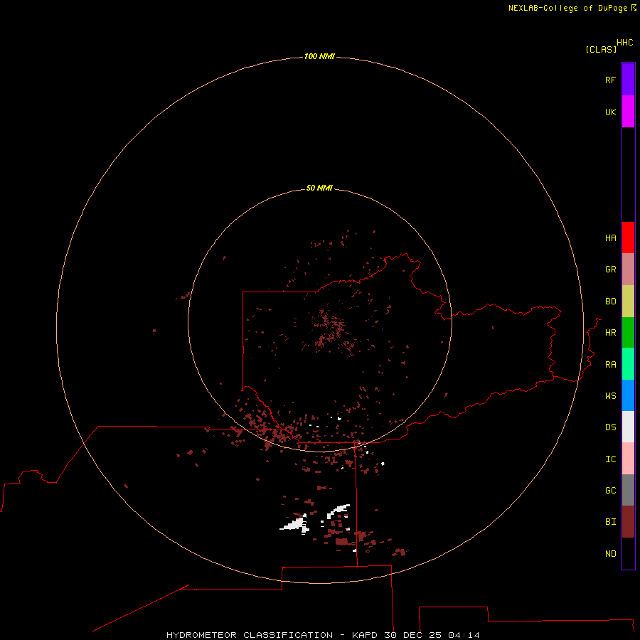Click the [CLAS] units label

click(x=601, y=49)
